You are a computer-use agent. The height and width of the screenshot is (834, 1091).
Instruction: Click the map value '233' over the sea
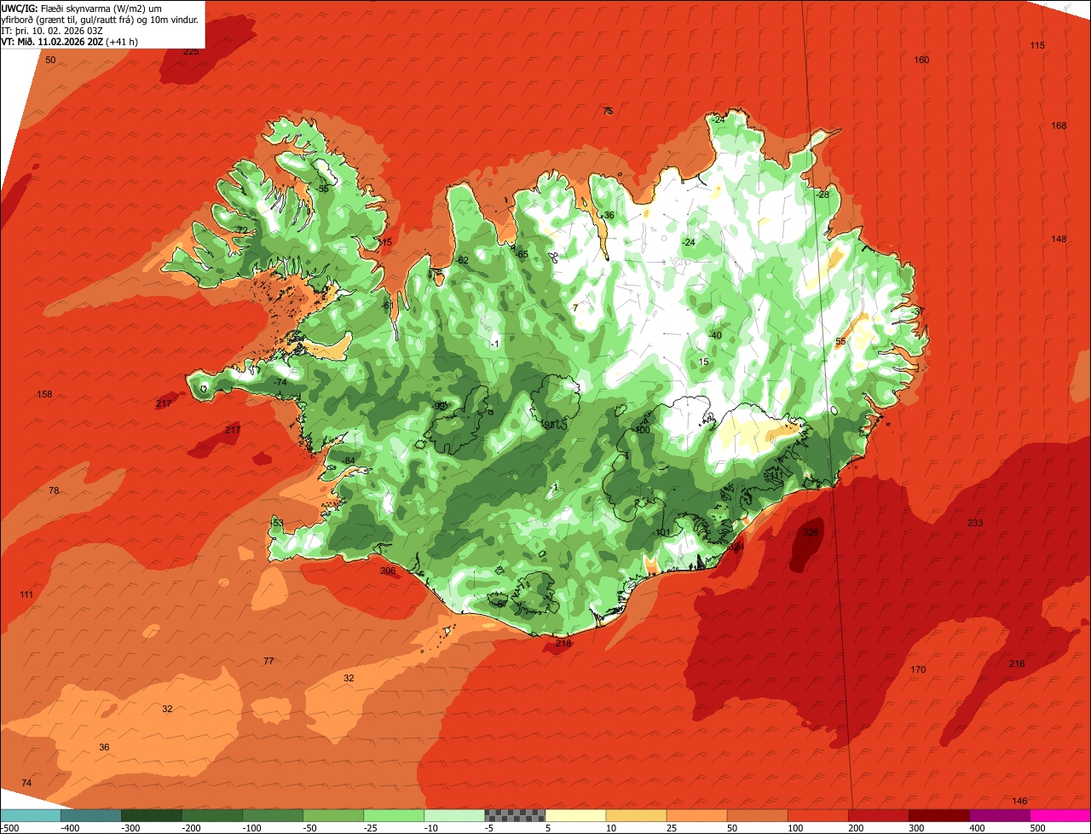[x=975, y=523]
